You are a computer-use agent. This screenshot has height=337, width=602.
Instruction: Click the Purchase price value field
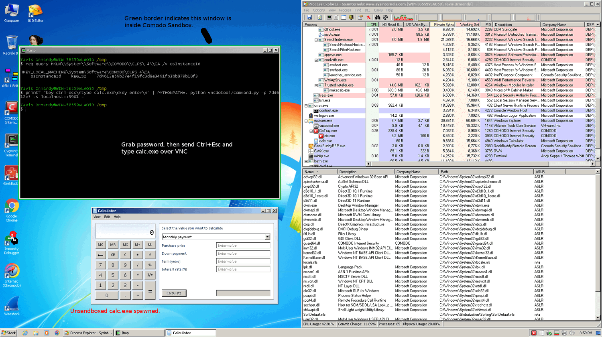[x=243, y=245]
